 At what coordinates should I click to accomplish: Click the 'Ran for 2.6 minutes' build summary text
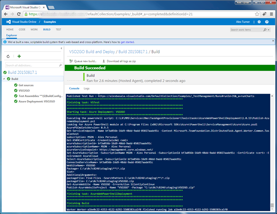click(x=136, y=81)
